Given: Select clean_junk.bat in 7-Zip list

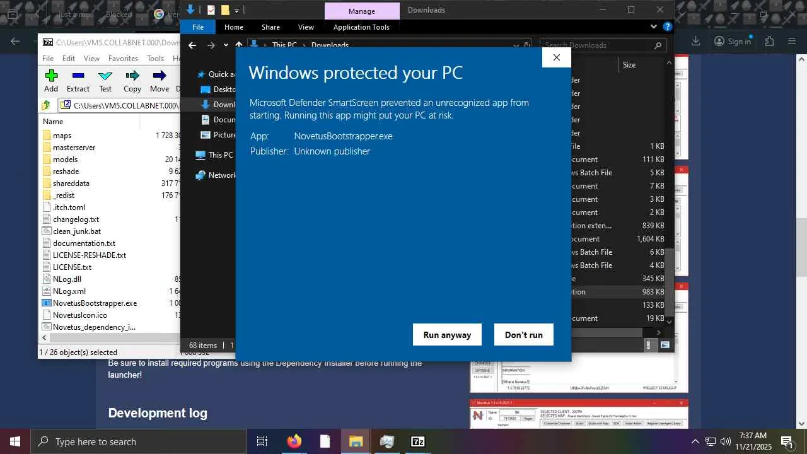Looking at the screenshot, I should 77,231.
